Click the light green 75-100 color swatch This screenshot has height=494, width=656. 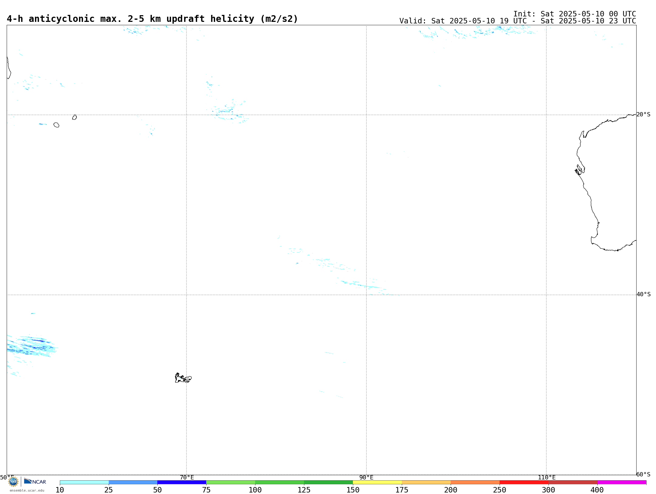(231, 482)
